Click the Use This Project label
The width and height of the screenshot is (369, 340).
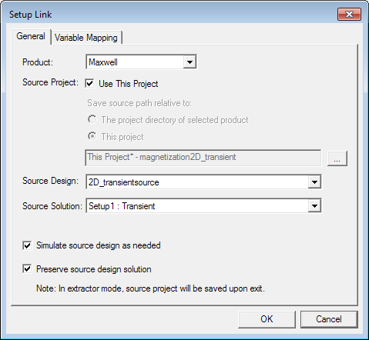tap(129, 84)
